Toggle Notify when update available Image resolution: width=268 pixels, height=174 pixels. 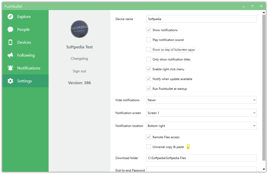149,79
